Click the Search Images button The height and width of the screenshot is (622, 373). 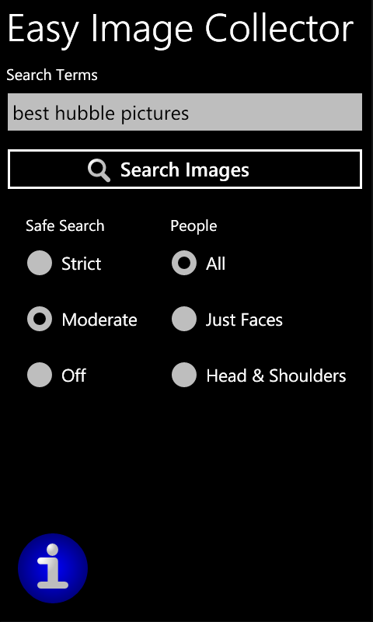click(x=185, y=169)
